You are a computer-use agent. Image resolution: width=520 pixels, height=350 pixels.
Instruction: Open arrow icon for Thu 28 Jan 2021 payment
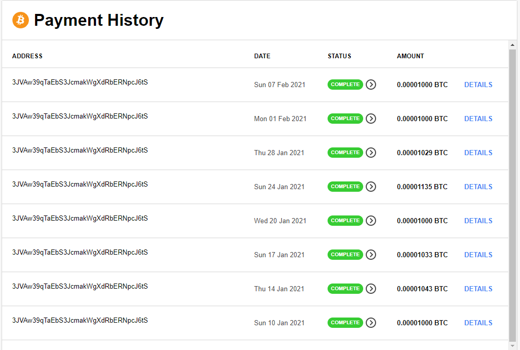(x=371, y=153)
